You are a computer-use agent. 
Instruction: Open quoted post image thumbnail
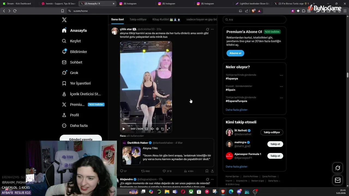tap(131, 156)
